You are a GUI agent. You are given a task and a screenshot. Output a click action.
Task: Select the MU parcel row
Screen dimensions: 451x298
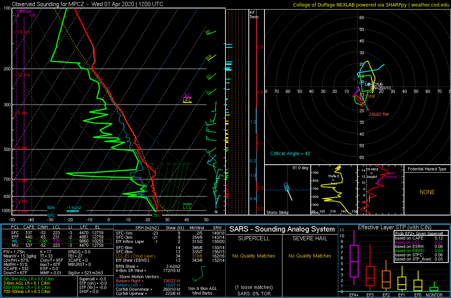[57, 245]
